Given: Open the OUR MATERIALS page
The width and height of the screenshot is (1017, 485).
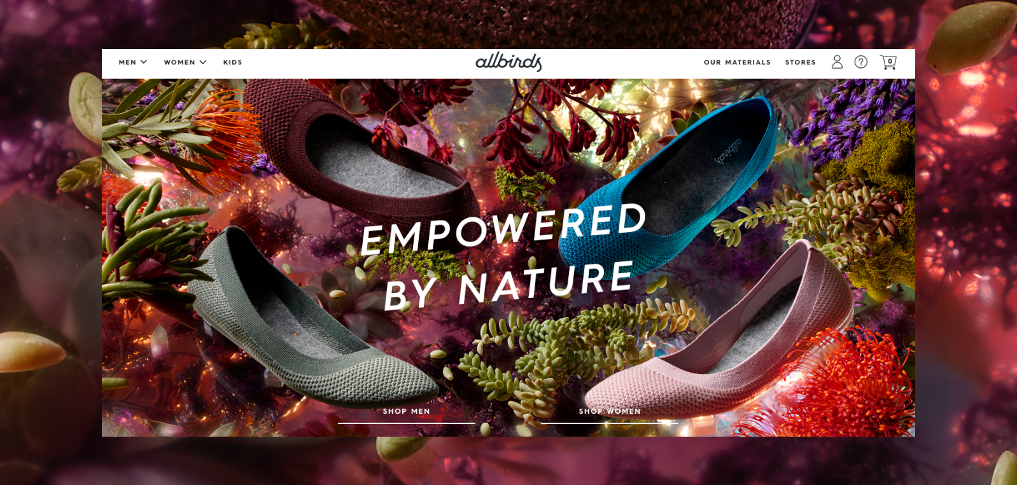Looking at the screenshot, I should pos(737,62).
